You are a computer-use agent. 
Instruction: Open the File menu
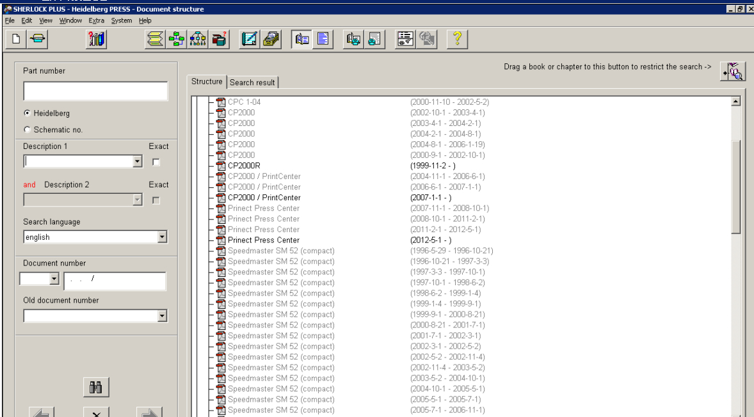coord(10,20)
